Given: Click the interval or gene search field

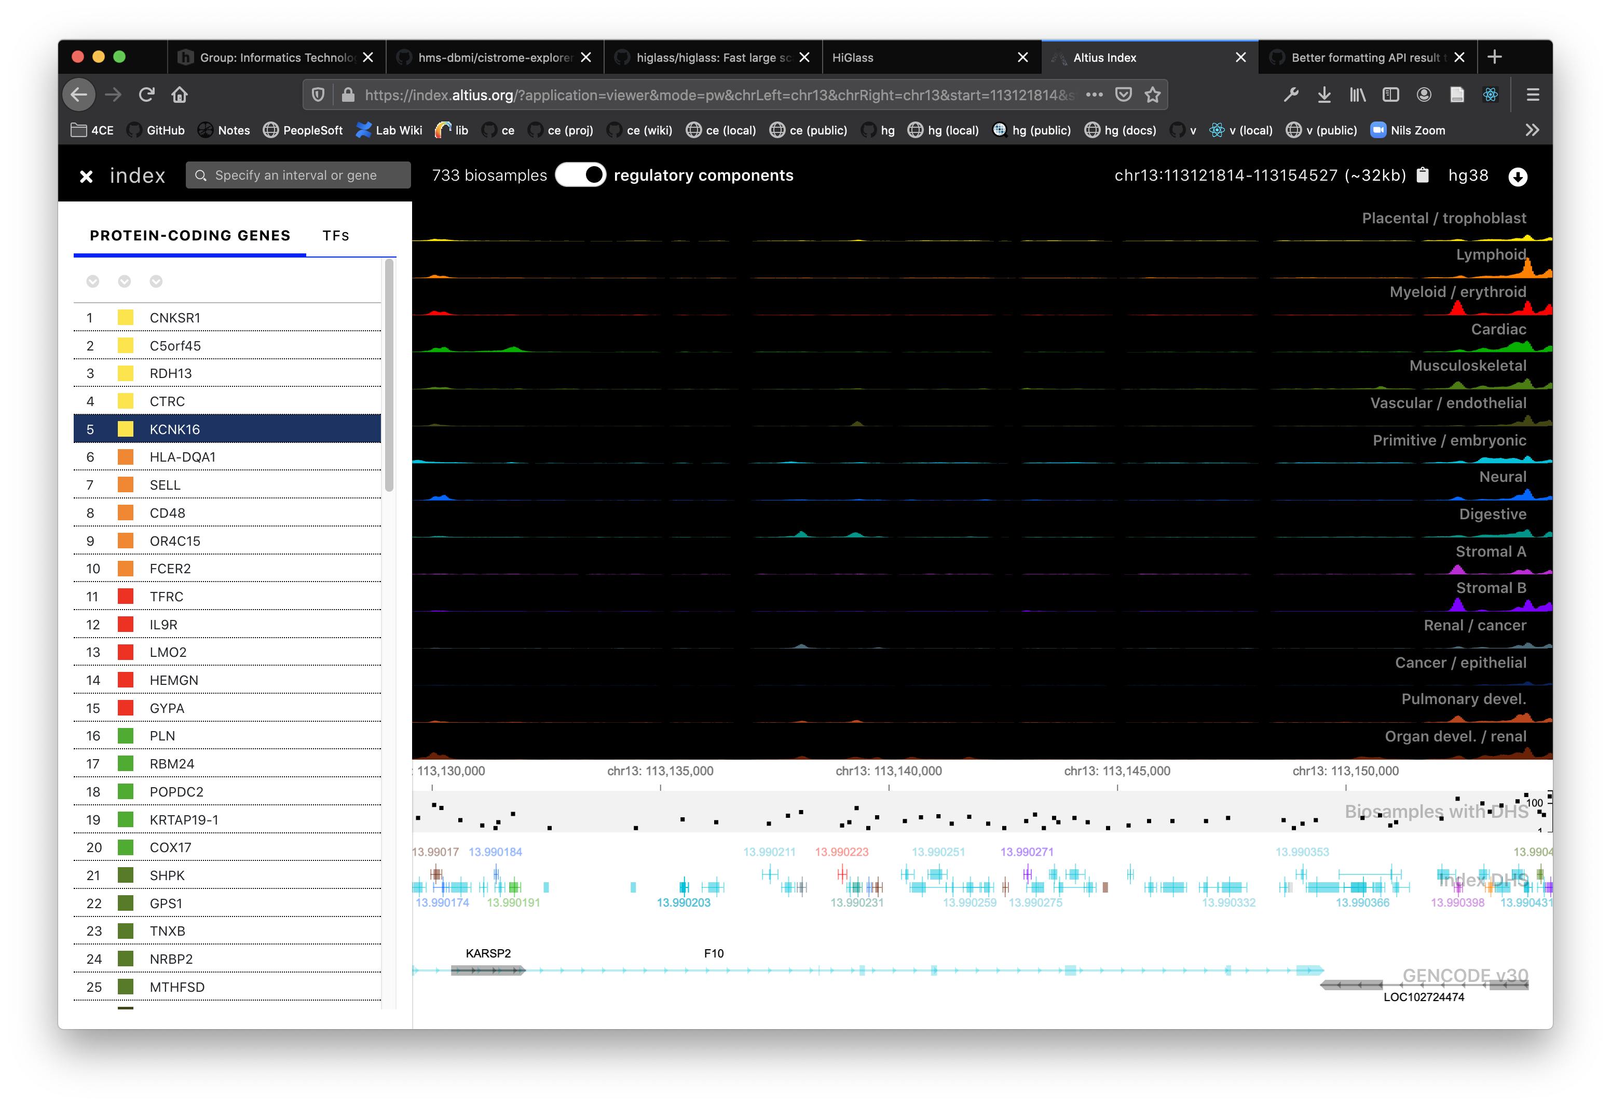Looking at the screenshot, I should pos(298,175).
